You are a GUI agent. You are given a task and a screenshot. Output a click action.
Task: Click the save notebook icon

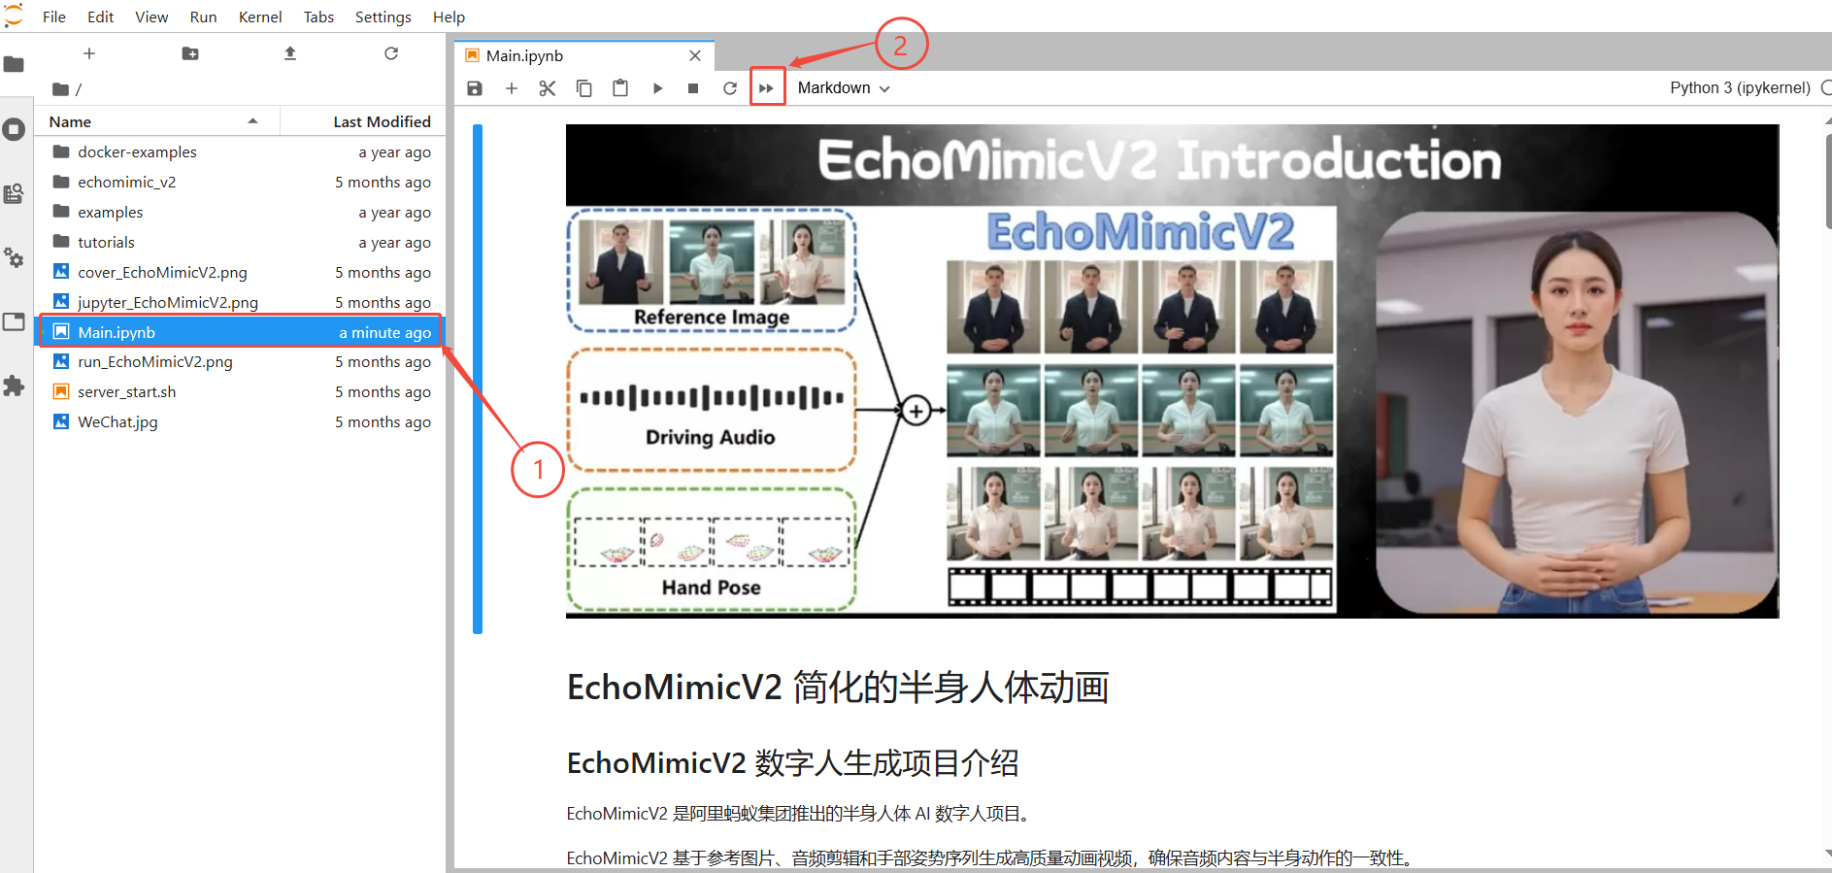(475, 88)
